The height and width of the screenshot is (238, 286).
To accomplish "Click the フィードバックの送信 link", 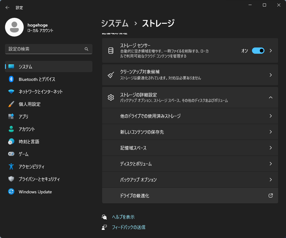I will pyautogui.click(x=128, y=227).
